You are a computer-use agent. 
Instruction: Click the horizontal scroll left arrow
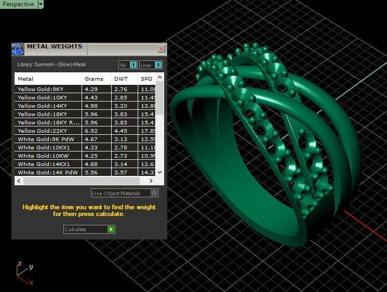tap(19, 181)
